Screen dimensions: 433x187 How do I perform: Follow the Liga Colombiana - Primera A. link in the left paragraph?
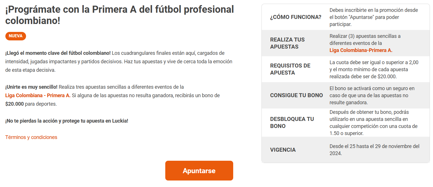(x=38, y=95)
